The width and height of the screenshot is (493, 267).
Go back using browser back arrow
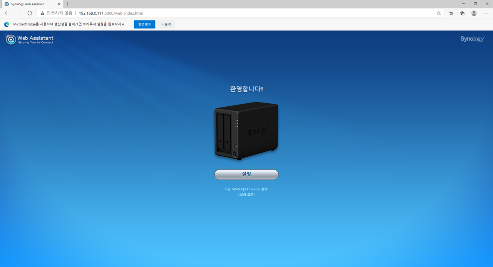point(7,13)
